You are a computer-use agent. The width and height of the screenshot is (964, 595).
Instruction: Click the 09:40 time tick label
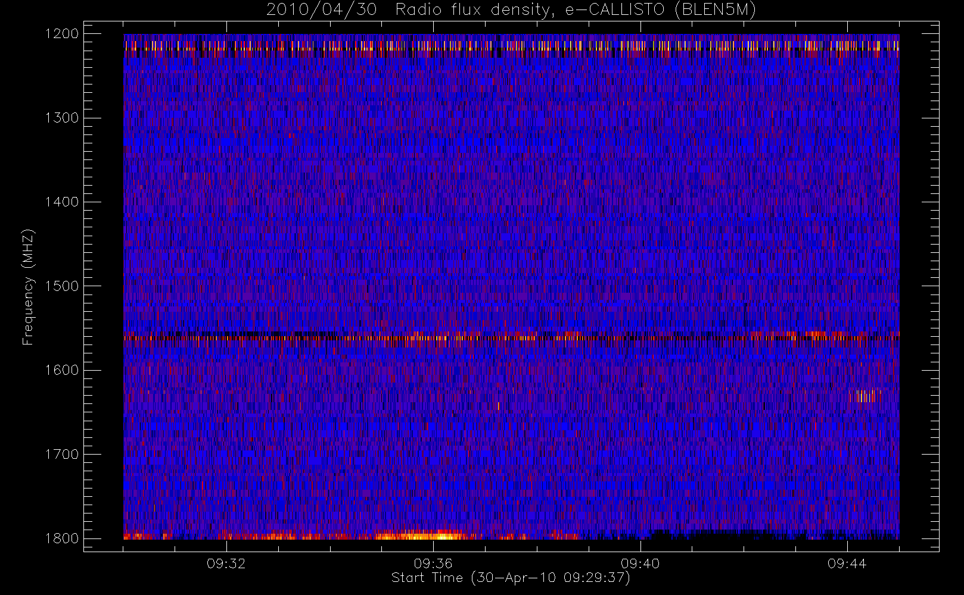click(x=640, y=563)
